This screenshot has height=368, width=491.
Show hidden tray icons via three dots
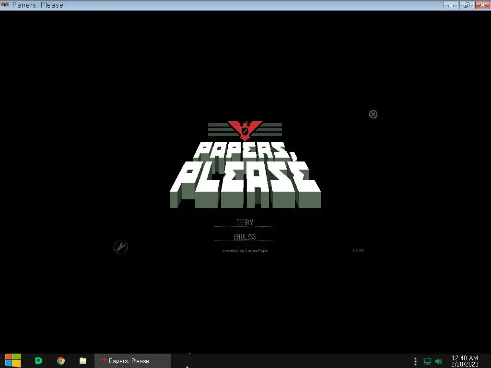click(415, 361)
